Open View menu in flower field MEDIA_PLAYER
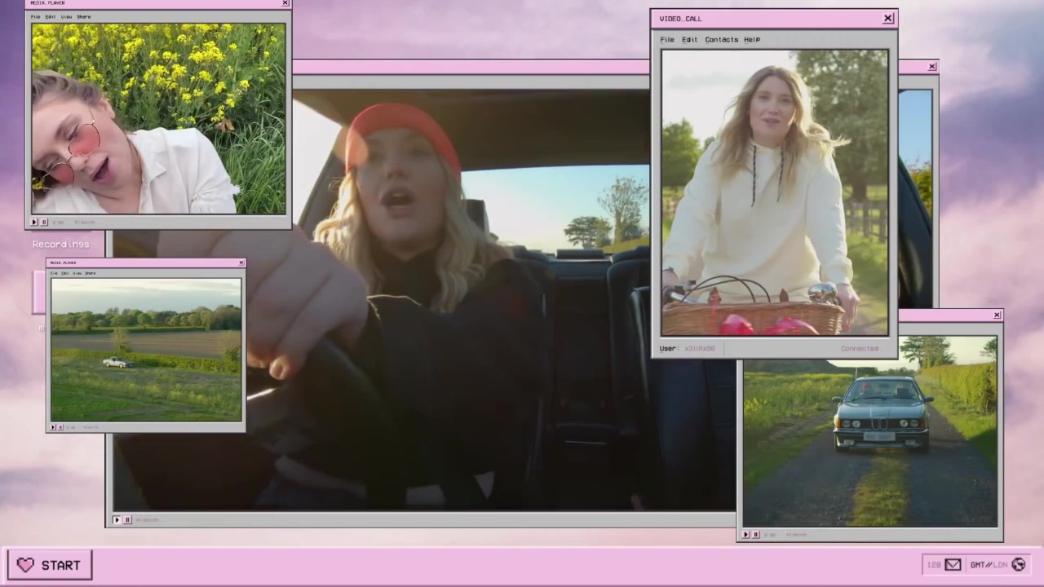Image resolution: width=1044 pixels, height=587 pixels. (66, 16)
